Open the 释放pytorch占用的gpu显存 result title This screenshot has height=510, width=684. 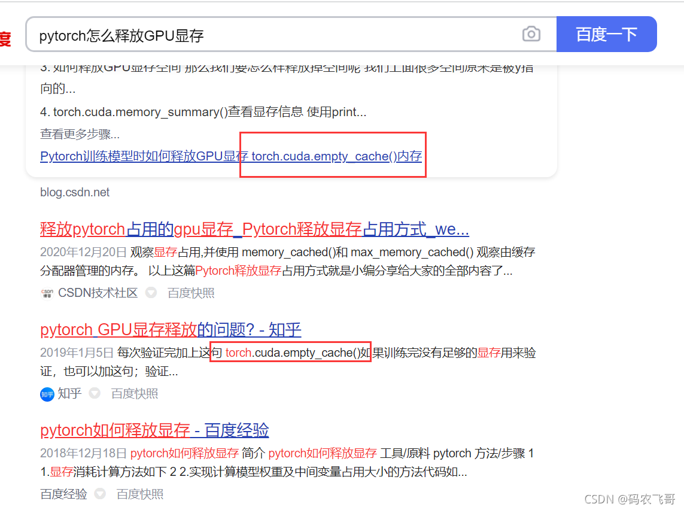(254, 229)
